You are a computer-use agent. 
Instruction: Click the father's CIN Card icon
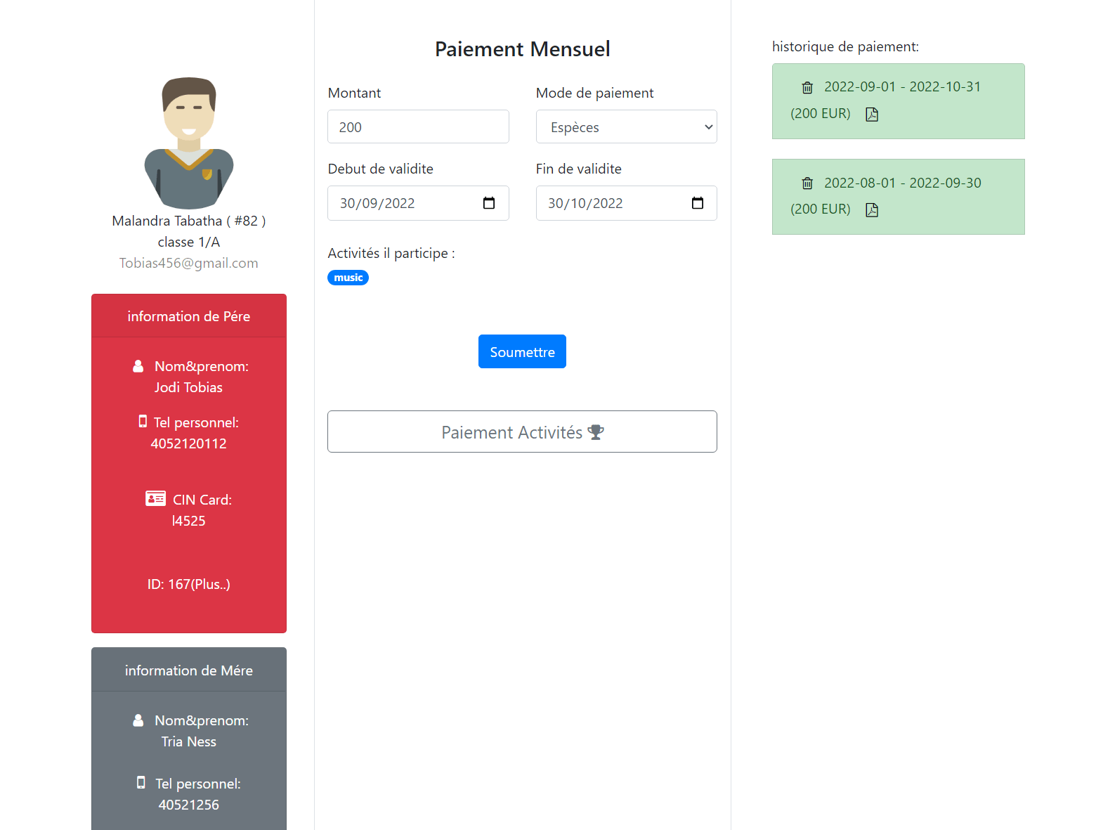[x=155, y=499]
